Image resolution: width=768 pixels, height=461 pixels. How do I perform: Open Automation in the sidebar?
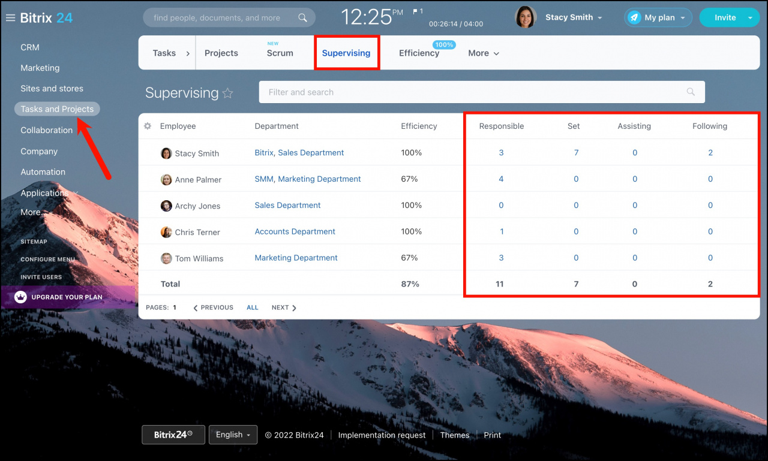pos(43,172)
